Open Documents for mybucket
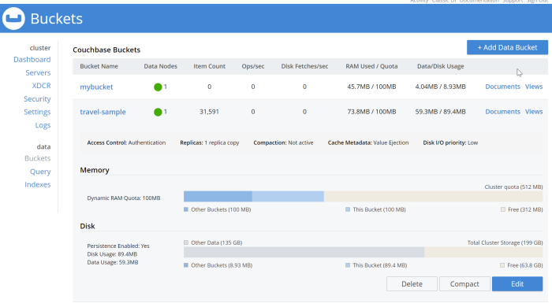552x307 pixels. [502, 87]
